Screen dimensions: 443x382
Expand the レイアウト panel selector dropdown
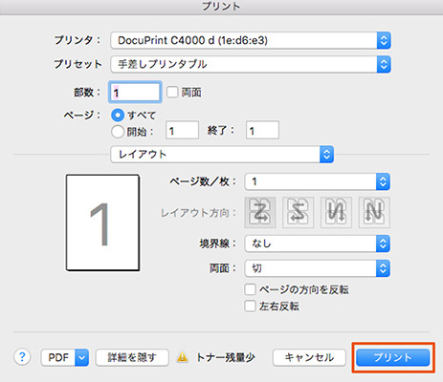pos(222,155)
